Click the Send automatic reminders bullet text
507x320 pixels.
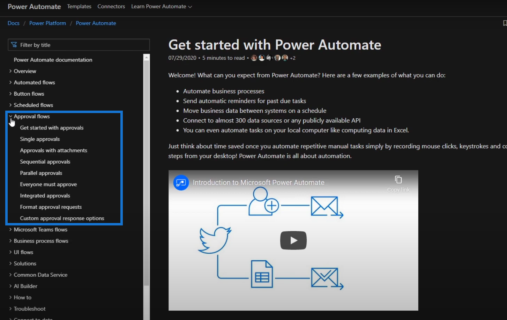click(244, 101)
